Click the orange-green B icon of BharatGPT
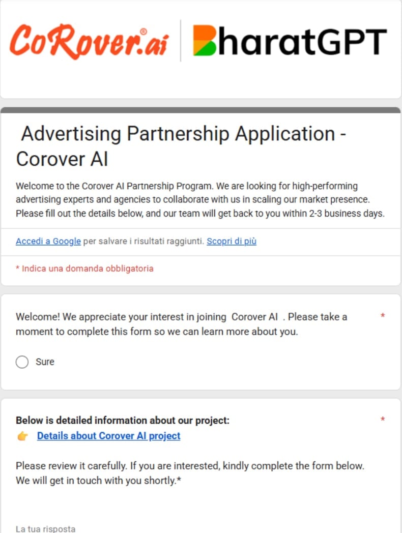Image resolution: width=402 pixels, height=533 pixels. click(x=209, y=41)
